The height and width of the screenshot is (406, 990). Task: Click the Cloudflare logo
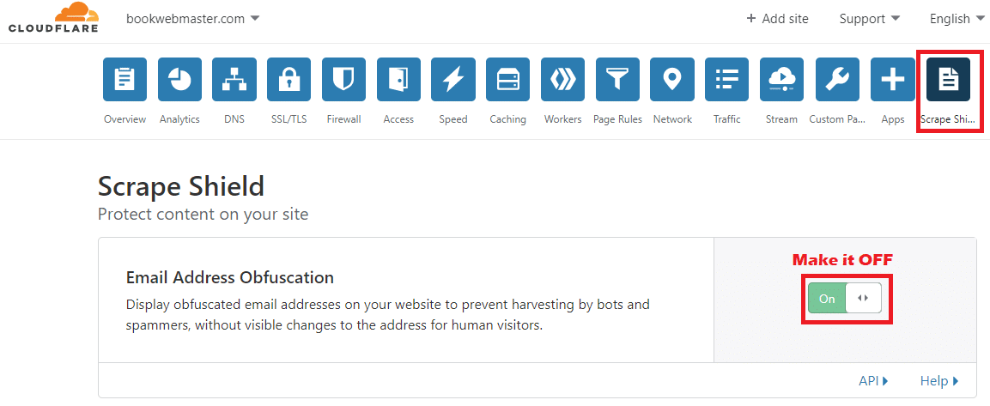point(54,18)
